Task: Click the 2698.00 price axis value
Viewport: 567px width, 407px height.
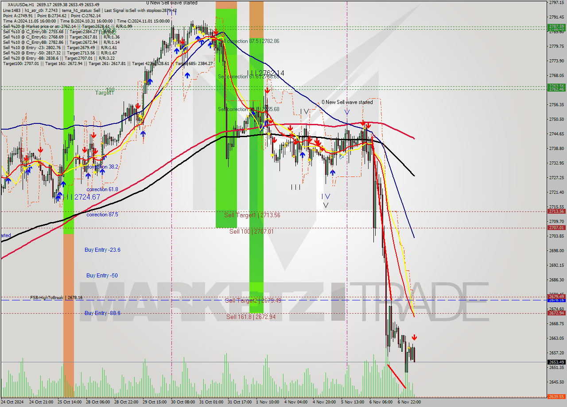Action: [556, 250]
